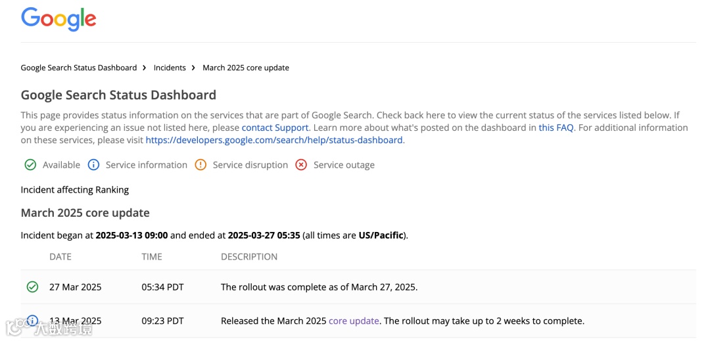Click blue info icon beside 13 Mar 2025

(x=32, y=321)
